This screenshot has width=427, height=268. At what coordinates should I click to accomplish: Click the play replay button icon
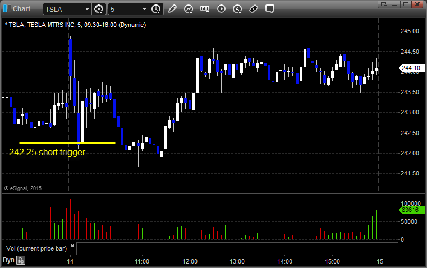221,9
